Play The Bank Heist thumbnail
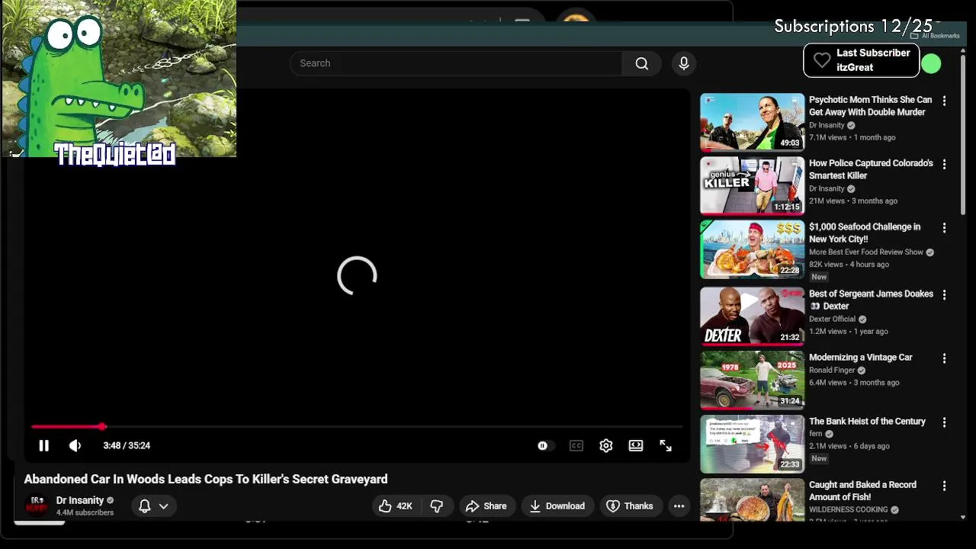 tap(752, 444)
